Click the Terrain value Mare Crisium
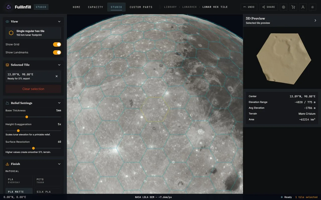This screenshot has height=200, width=321. point(307,114)
